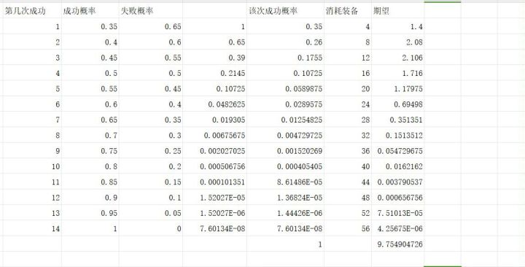Image resolution: width=525 pixels, height=267 pixels.
Task: Select the 成功概率 header cell
Action: click(x=90, y=11)
